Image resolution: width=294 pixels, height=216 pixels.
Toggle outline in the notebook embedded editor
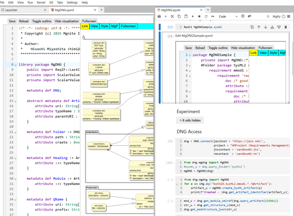[218, 48]
